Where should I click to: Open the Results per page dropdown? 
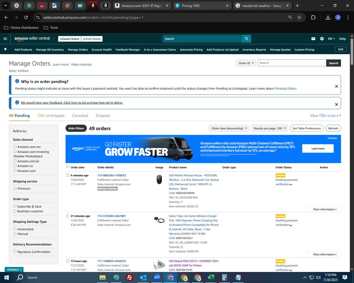(x=269, y=128)
